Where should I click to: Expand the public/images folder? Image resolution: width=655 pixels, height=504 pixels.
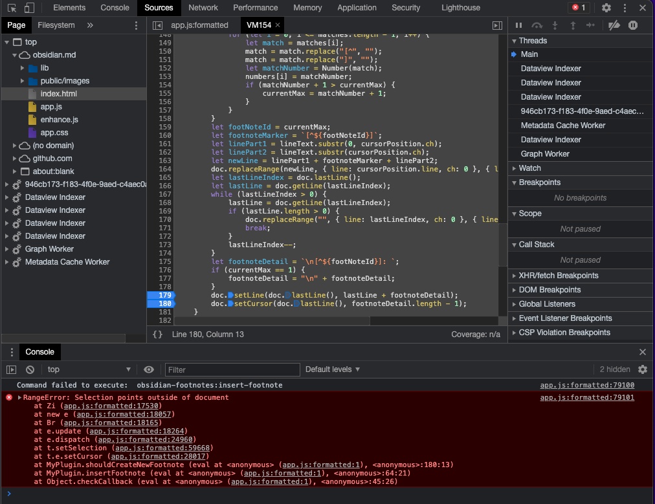point(22,81)
